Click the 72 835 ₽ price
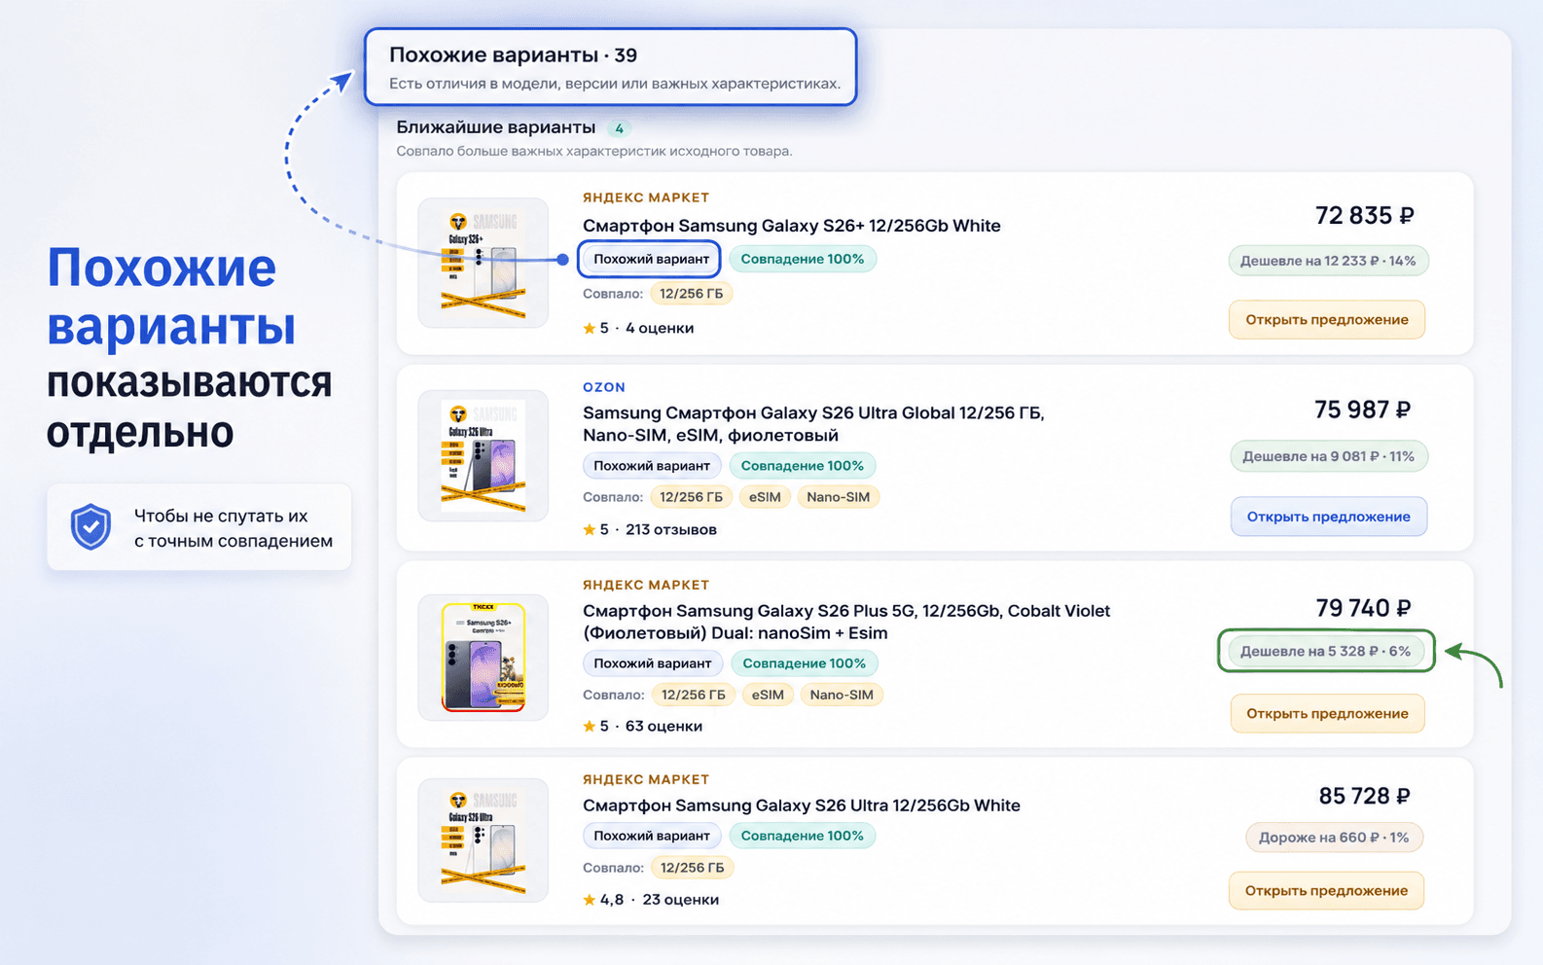This screenshot has height=965, width=1543. coord(1365,215)
